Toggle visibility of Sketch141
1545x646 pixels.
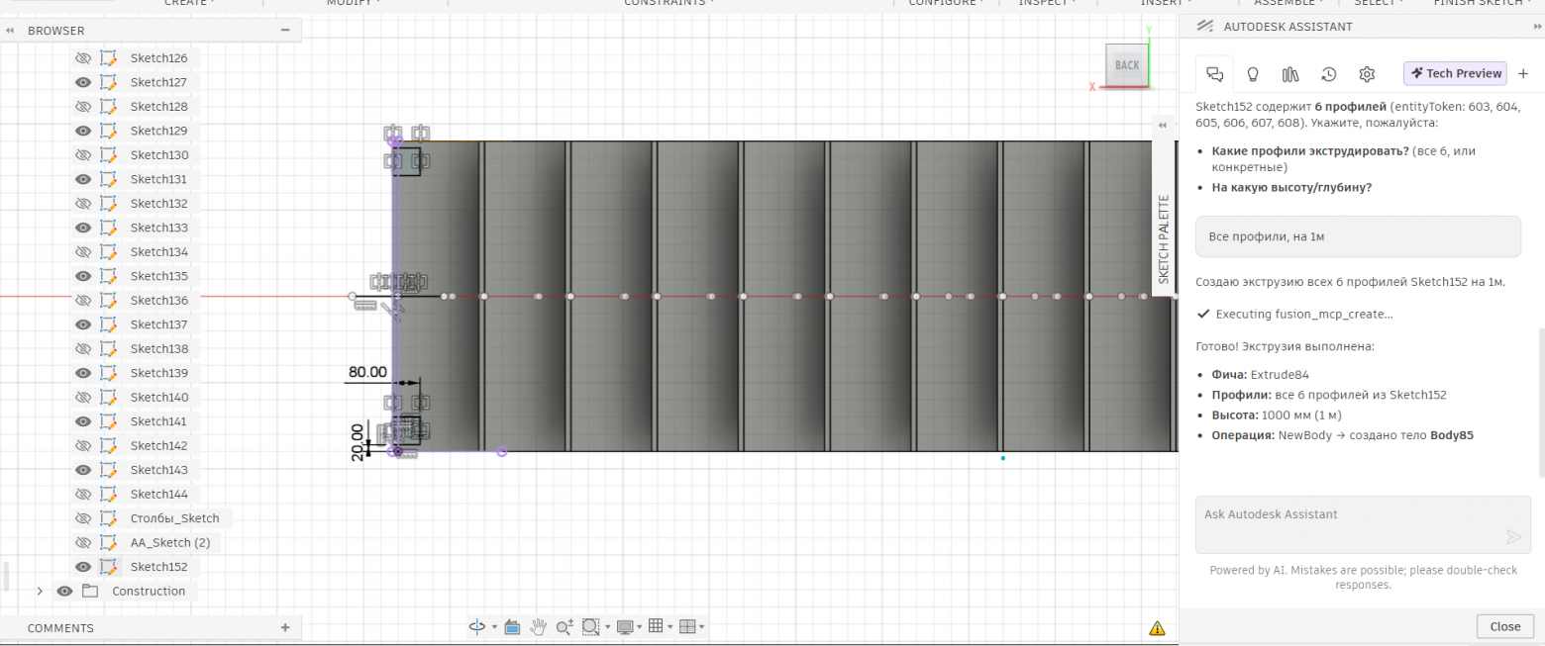click(x=83, y=421)
